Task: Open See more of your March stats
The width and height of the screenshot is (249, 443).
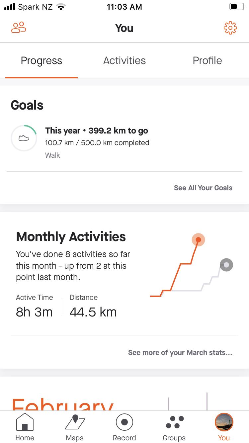Action: tap(180, 352)
